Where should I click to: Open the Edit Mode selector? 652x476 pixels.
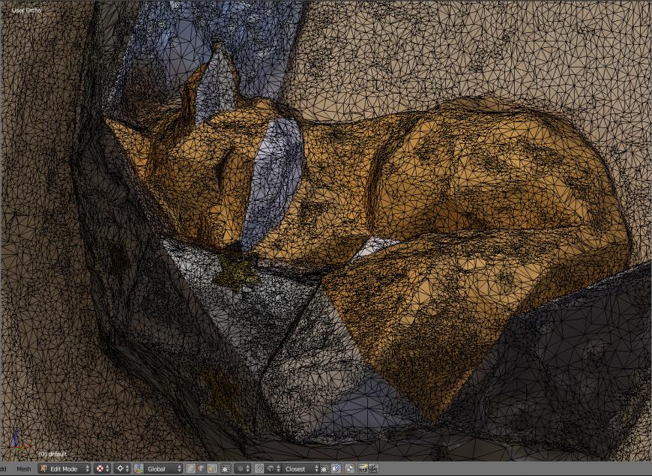pos(64,469)
